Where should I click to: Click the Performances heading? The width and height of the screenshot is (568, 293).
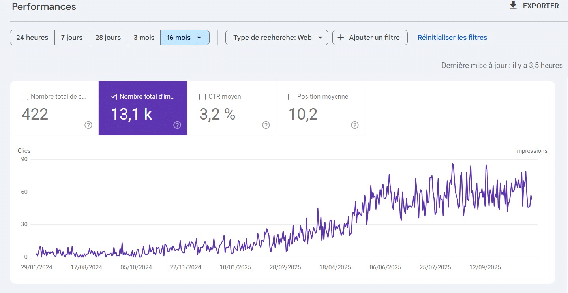tap(44, 7)
